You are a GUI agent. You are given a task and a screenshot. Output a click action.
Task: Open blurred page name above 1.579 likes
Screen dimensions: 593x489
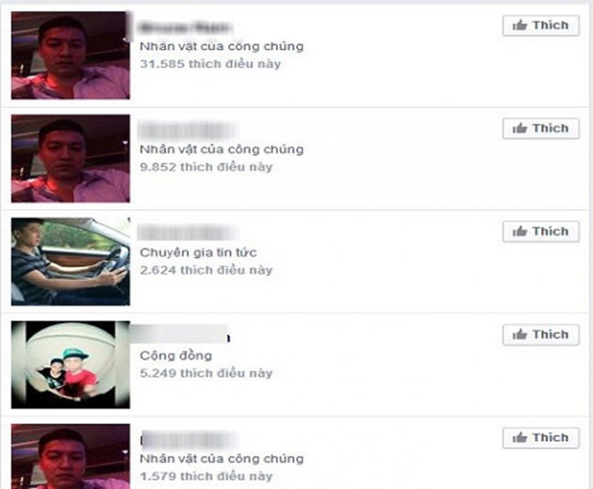pyautogui.click(x=188, y=440)
